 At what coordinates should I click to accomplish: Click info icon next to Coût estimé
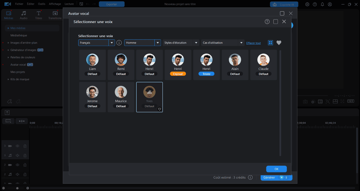tap(250, 177)
